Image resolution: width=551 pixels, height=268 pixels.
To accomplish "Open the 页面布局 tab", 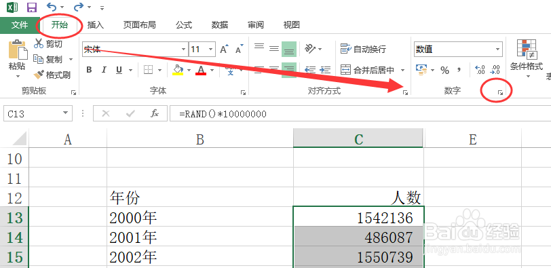I will 139,25.
